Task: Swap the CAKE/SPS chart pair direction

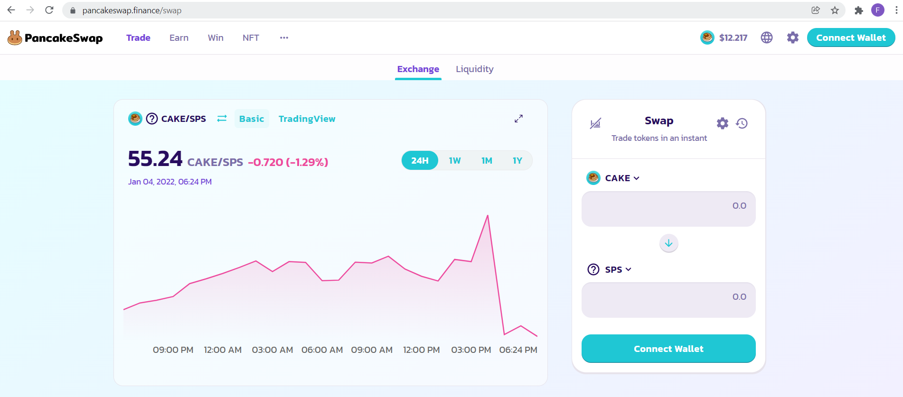Action: pos(222,119)
